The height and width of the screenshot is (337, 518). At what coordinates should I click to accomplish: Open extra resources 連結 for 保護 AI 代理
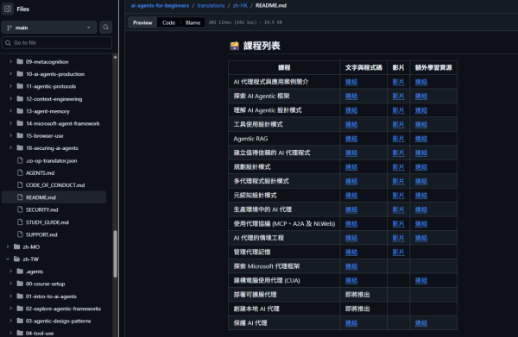pos(421,323)
